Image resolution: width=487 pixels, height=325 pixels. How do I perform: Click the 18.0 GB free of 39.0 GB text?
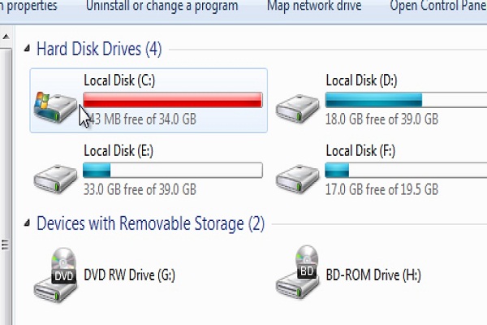coord(381,119)
